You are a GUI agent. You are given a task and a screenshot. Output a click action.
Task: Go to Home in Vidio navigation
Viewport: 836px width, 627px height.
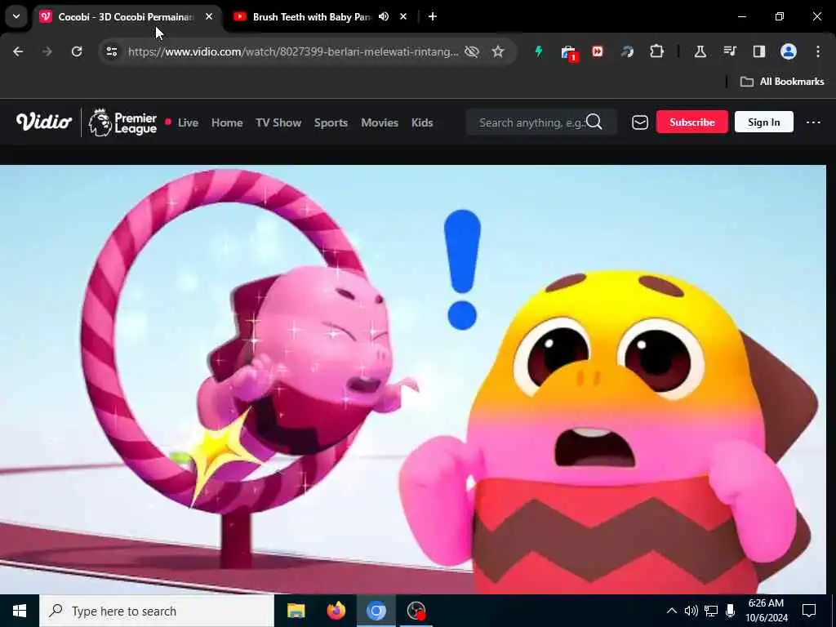tap(227, 122)
